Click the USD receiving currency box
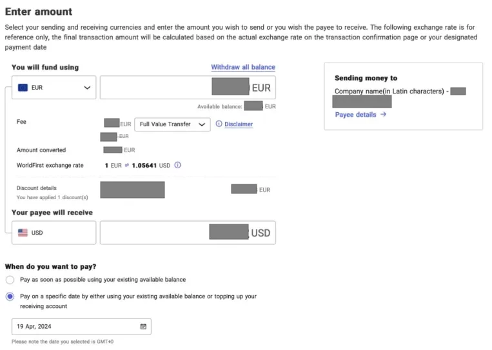This screenshot has height=350, width=492. 54,233
